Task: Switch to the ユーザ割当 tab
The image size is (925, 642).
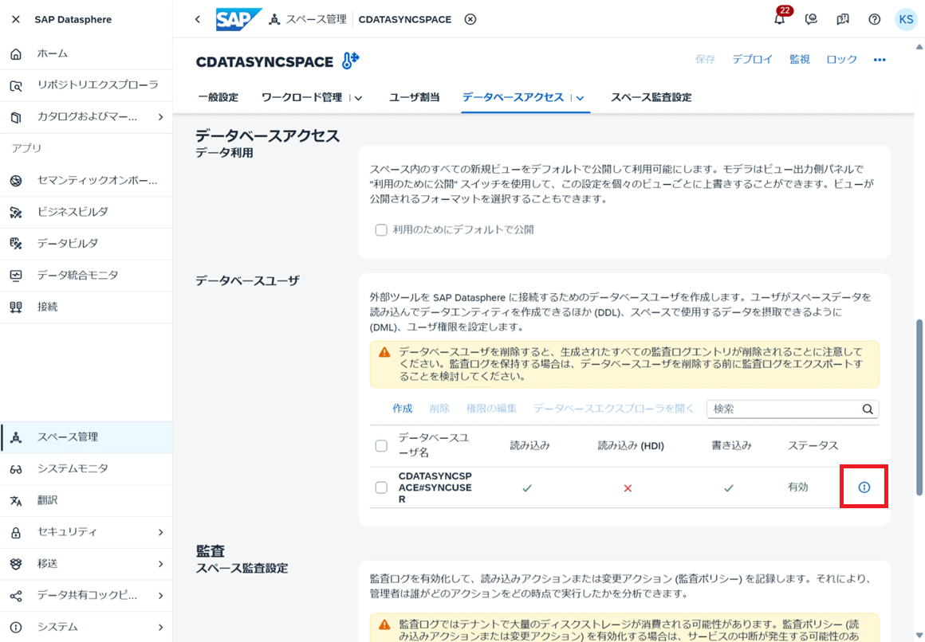Action: [414, 97]
